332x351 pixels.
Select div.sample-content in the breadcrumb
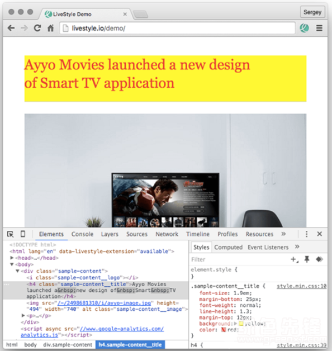[x=68, y=345]
